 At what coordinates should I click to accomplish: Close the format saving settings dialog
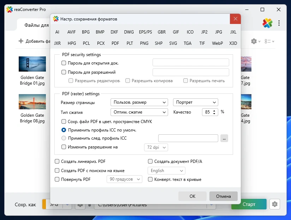pos(235,19)
